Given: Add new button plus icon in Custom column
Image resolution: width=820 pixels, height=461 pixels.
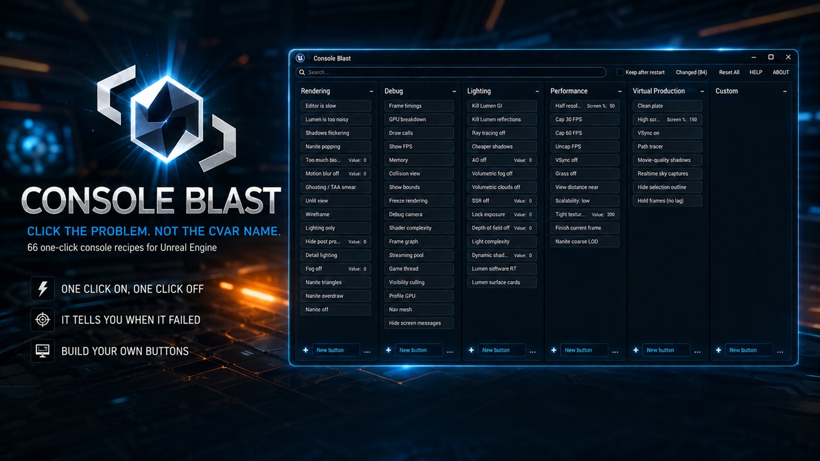Looking at the screenshot, I should tap(719, 350).
